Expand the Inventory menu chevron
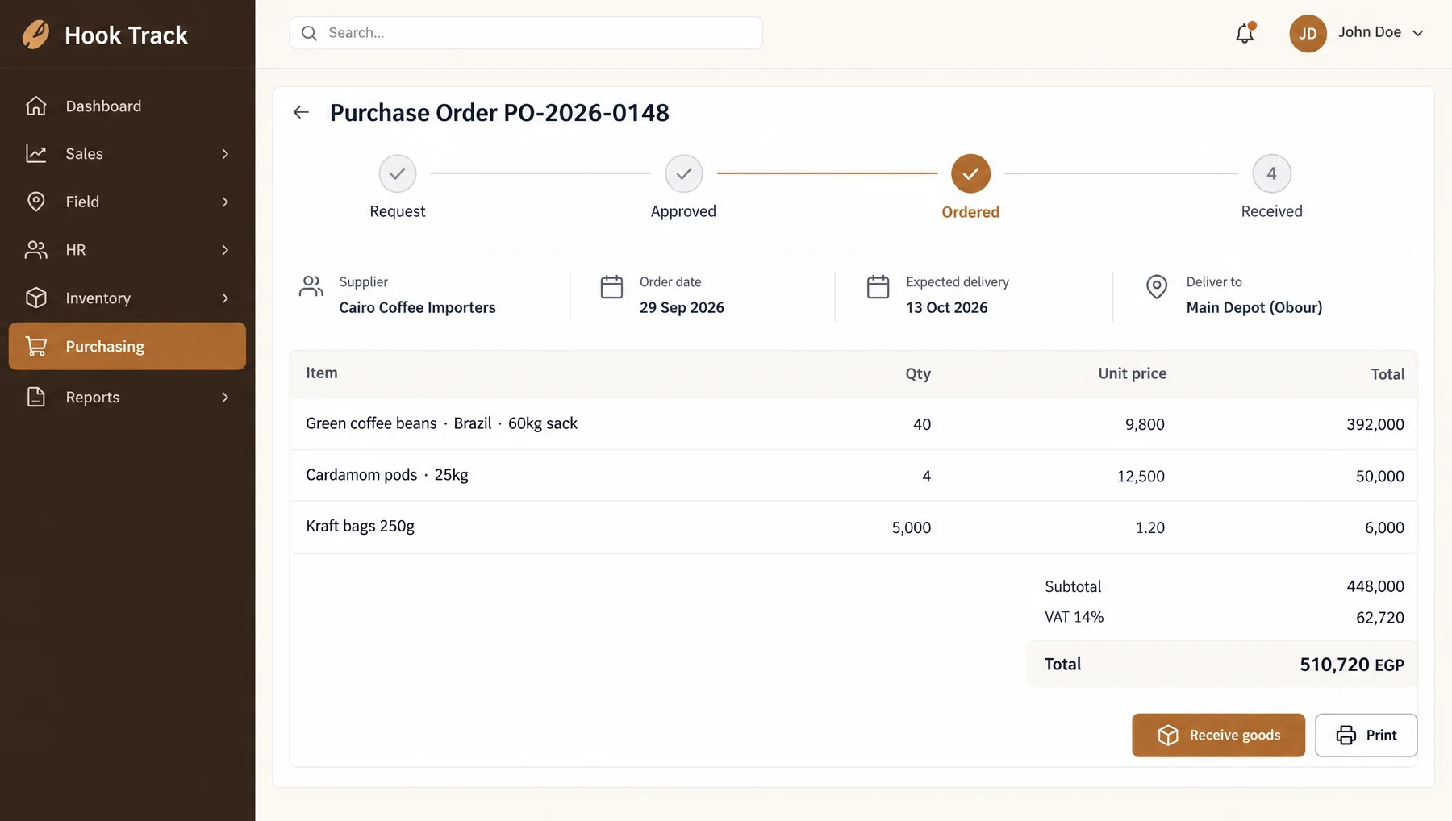The width and height of the screenshot is (1452, 821). (x=225, y=298)
